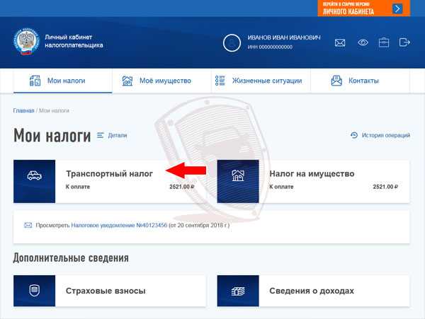Go to the Контакты tab
The width and height of the screenshot is (425, 319).
pos(361,81)
